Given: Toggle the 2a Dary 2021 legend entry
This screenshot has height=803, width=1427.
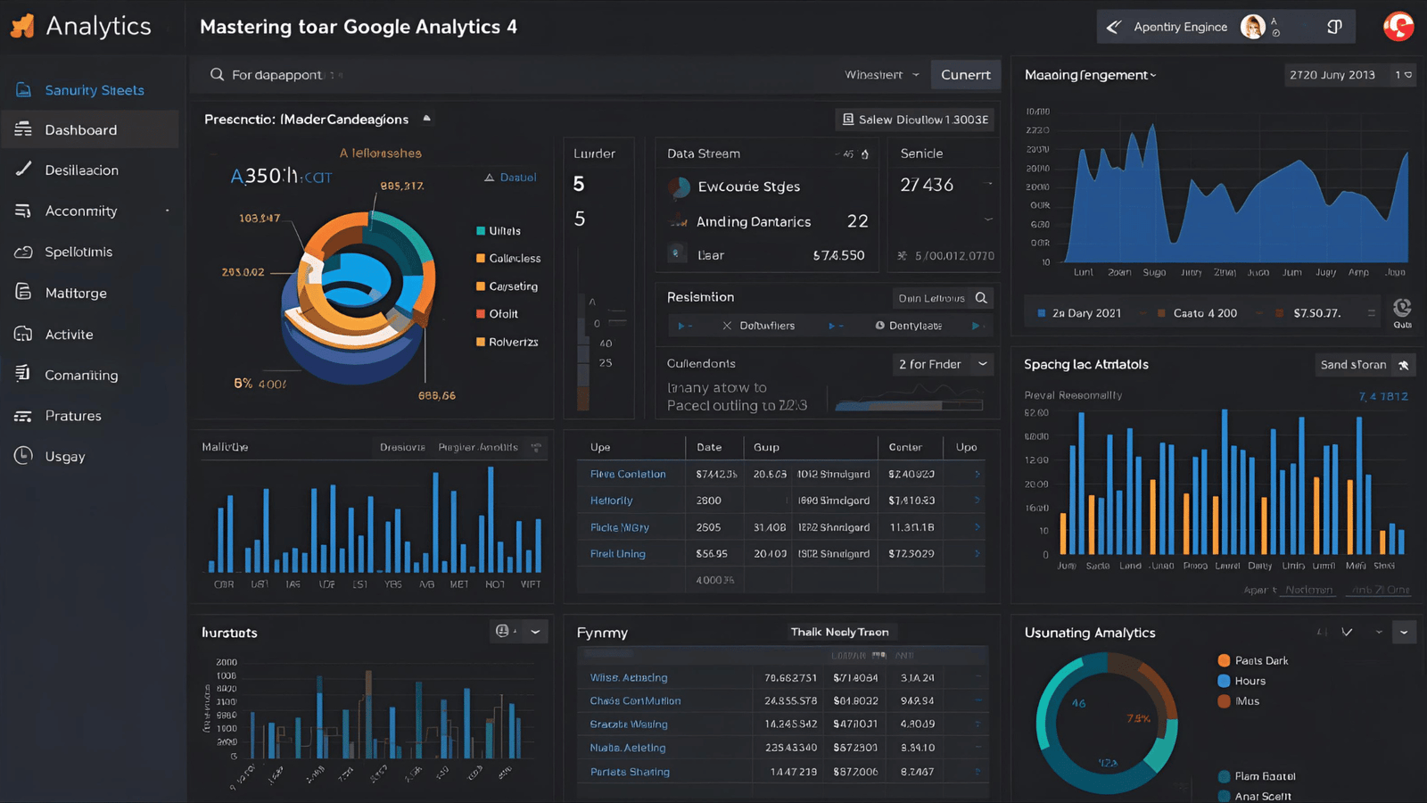Looking at the screenshot, I should (1077, 312).
